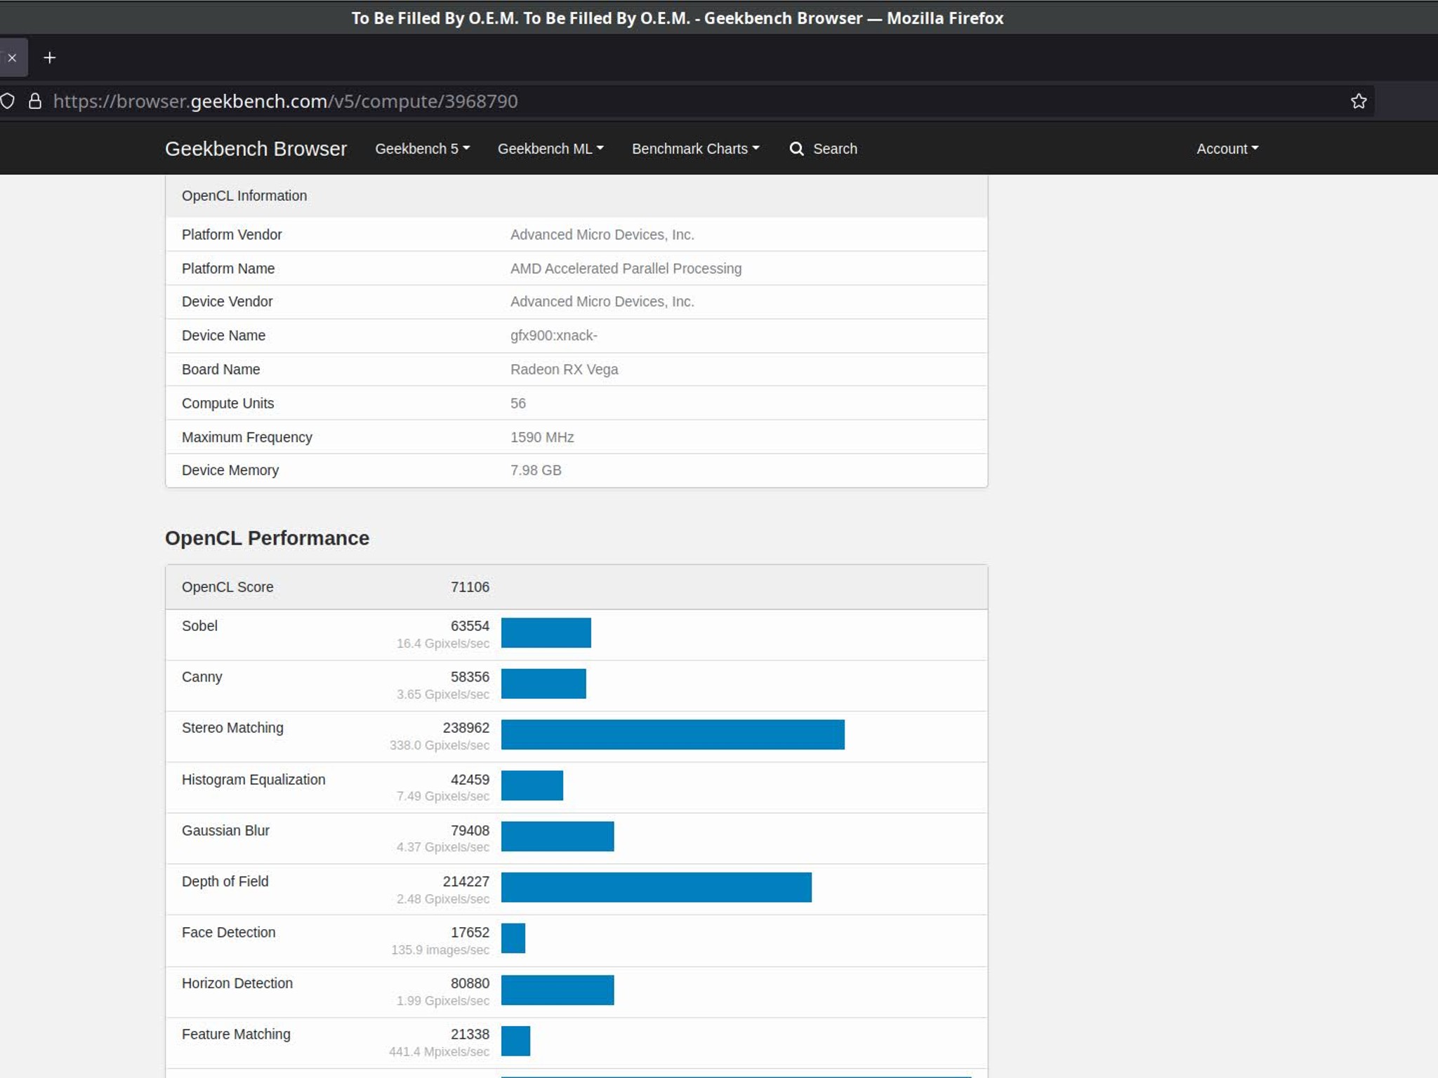Image resolution: width=1438 pixels, height=1078 pixels.
Task: Click the Canny score 58356
Action: [470, 677]
